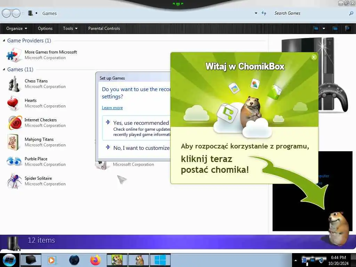Open the Windows Start orb
Screen dimensions: 356x267
pos(9,260)
